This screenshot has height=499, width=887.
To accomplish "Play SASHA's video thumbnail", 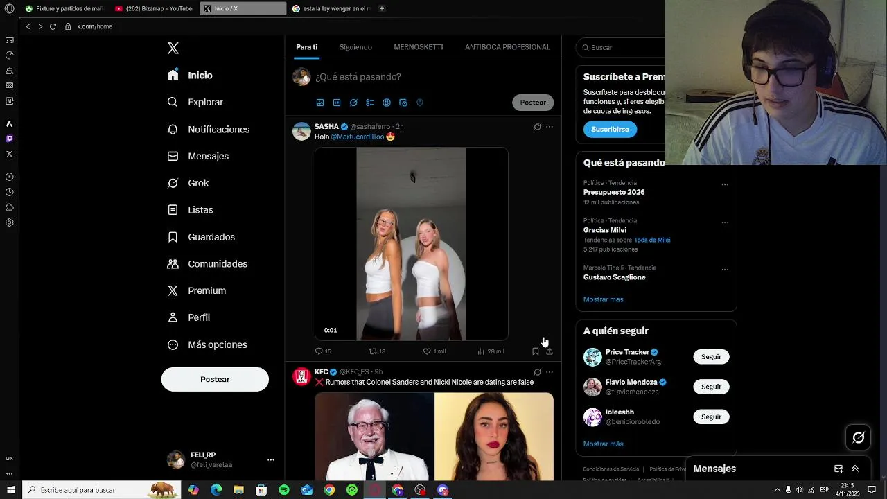I will coord(412,244).
